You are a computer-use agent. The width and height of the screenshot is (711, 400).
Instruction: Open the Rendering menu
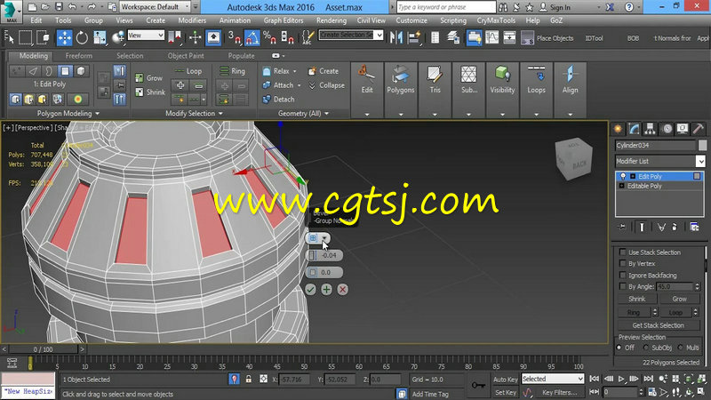point(332,20)
